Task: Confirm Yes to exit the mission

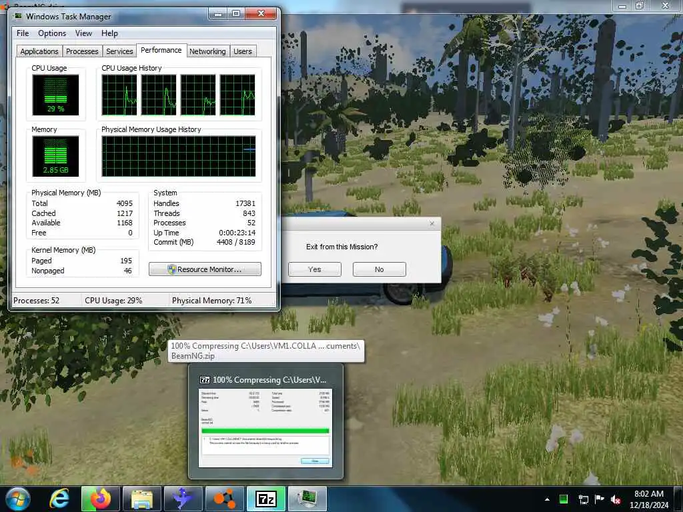Action: click(x=315, y=269)
